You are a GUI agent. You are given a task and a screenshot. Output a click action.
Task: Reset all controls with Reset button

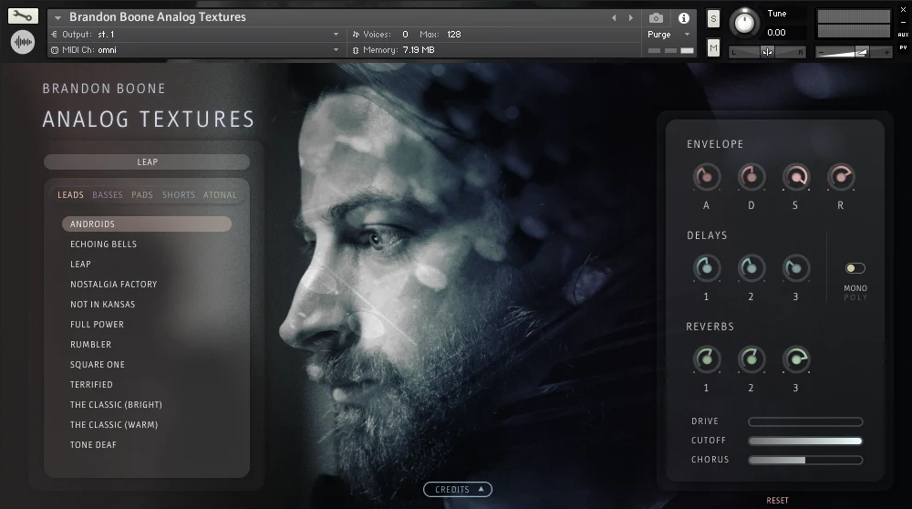[x=777, y=500]
